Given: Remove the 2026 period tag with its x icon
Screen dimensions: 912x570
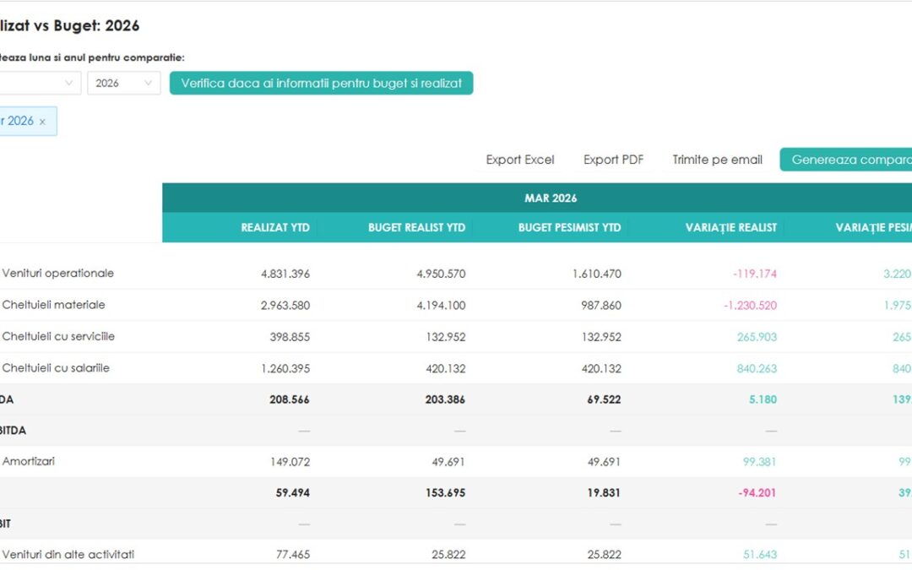Looking at the screenshot, I should pyautogui.click(x=42, y=122).
